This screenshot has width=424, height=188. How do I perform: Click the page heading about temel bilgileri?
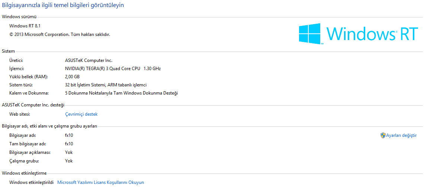click(63, 5)
